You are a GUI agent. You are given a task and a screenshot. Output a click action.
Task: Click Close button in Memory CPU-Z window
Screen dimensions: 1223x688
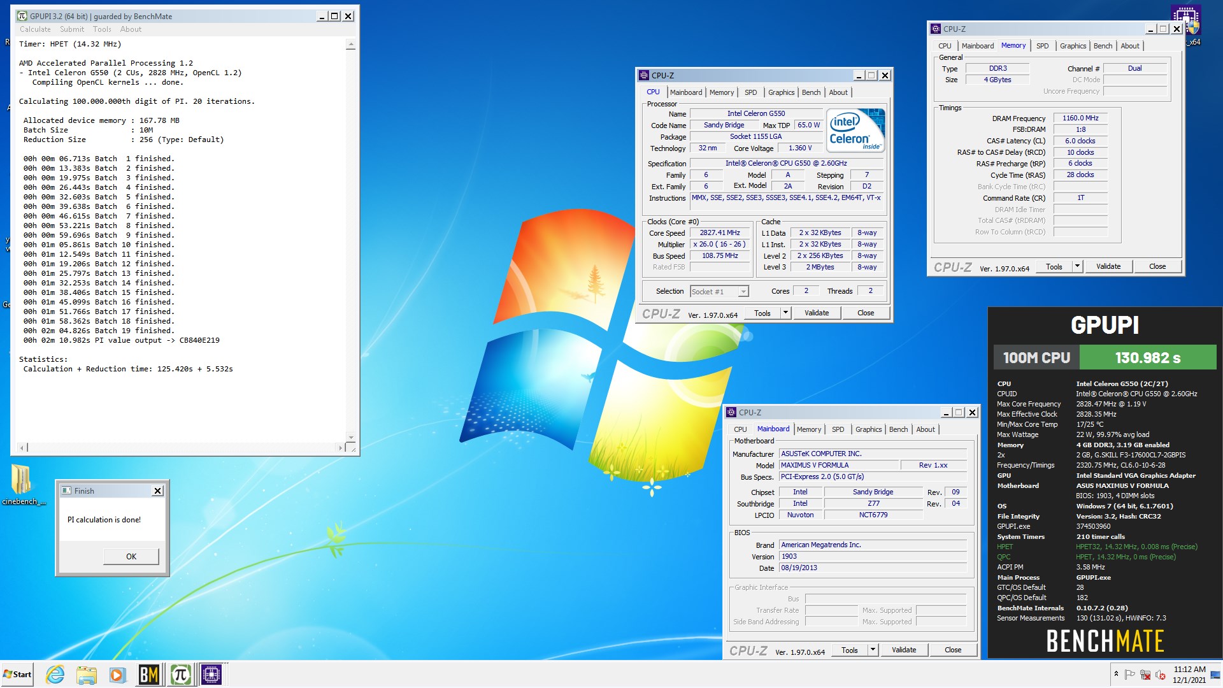1157,266
